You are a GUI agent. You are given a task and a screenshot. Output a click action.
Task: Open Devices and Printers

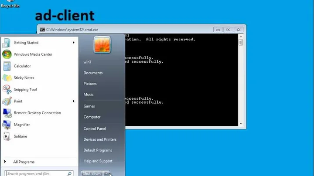100,139
